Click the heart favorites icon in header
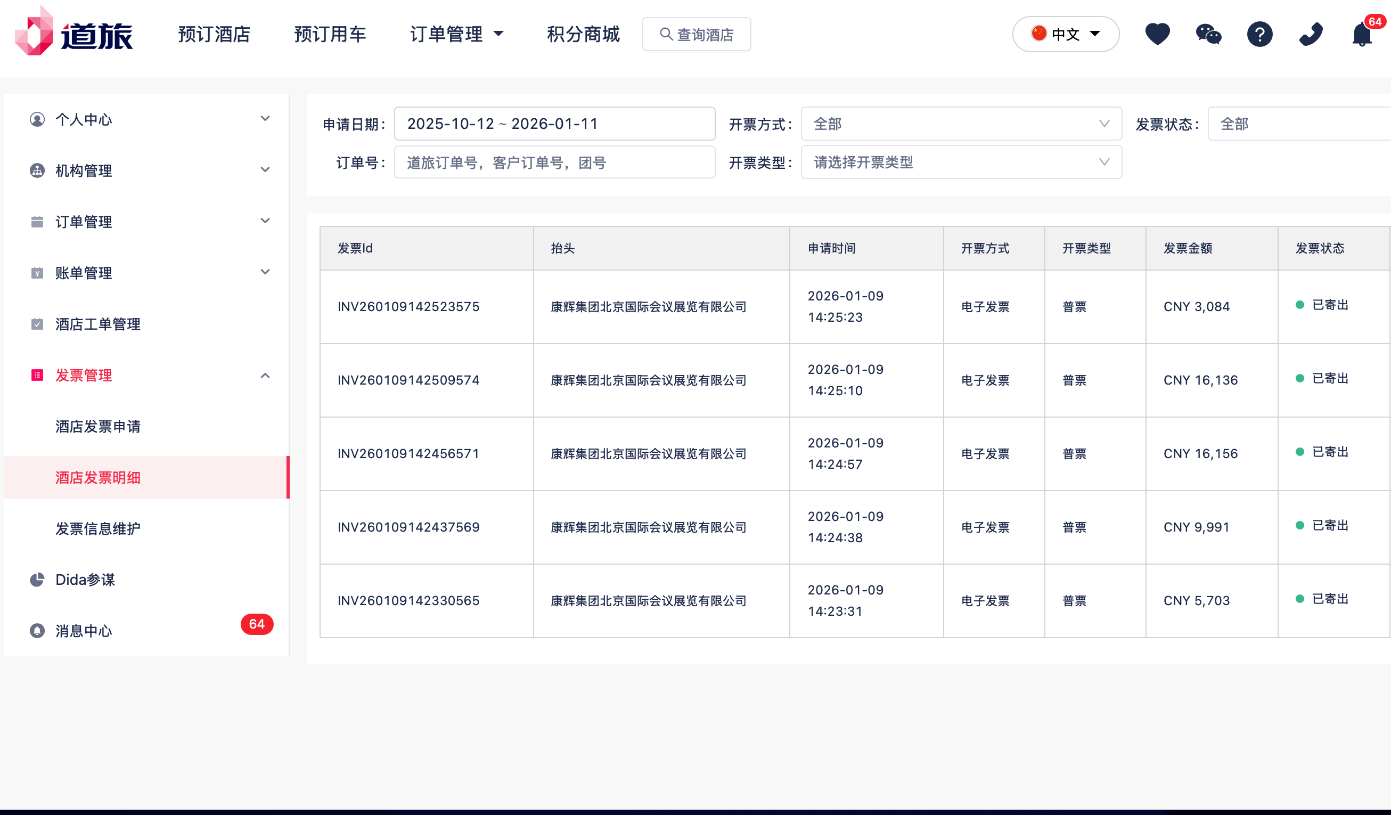Image resolution: width=1391 pixels, height=815 pixels. click(1157, 34)
